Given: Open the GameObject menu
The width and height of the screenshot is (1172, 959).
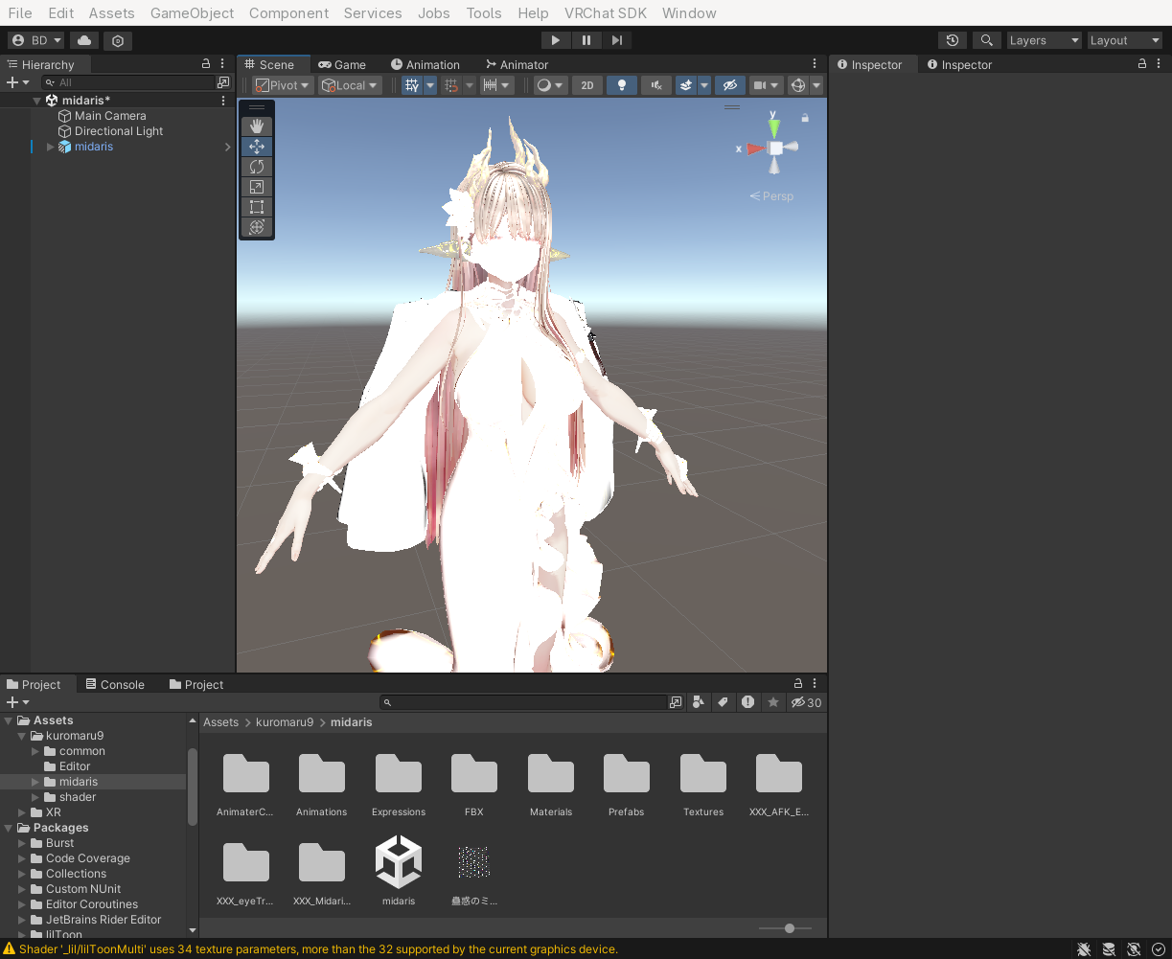Looking at the screenshot, I should 192,13.
